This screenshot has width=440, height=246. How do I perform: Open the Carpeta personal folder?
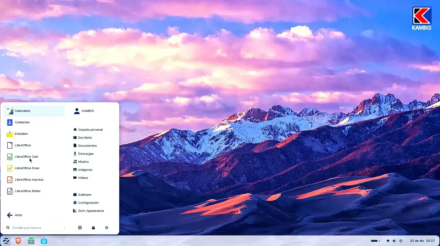click(90, 129)
